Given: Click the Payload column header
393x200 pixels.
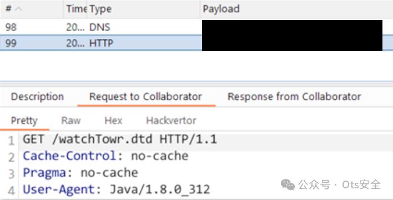Looking at the screenshot, I should tap(296, 9).
